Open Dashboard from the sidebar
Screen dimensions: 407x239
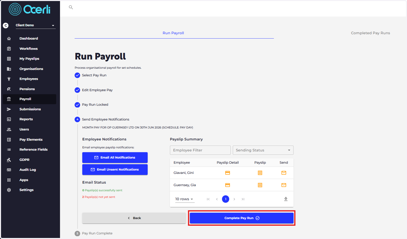point(29,38)
